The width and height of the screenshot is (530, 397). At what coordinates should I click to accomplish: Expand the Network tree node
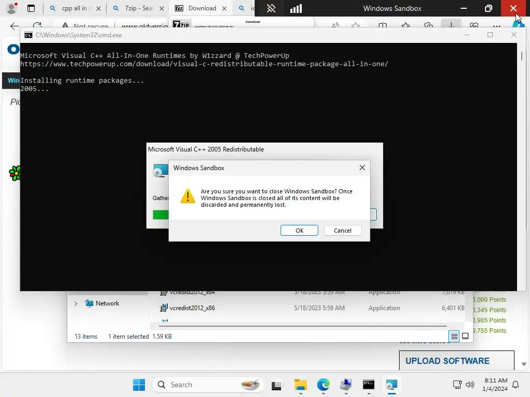click(76, 303)
